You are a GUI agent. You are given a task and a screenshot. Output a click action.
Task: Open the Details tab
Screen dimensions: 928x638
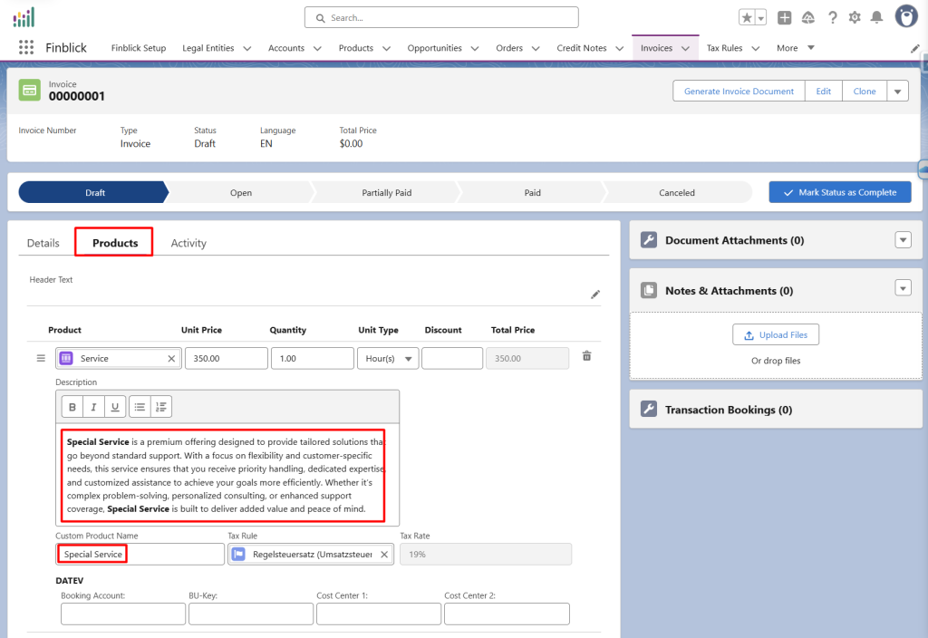(43, 243)
